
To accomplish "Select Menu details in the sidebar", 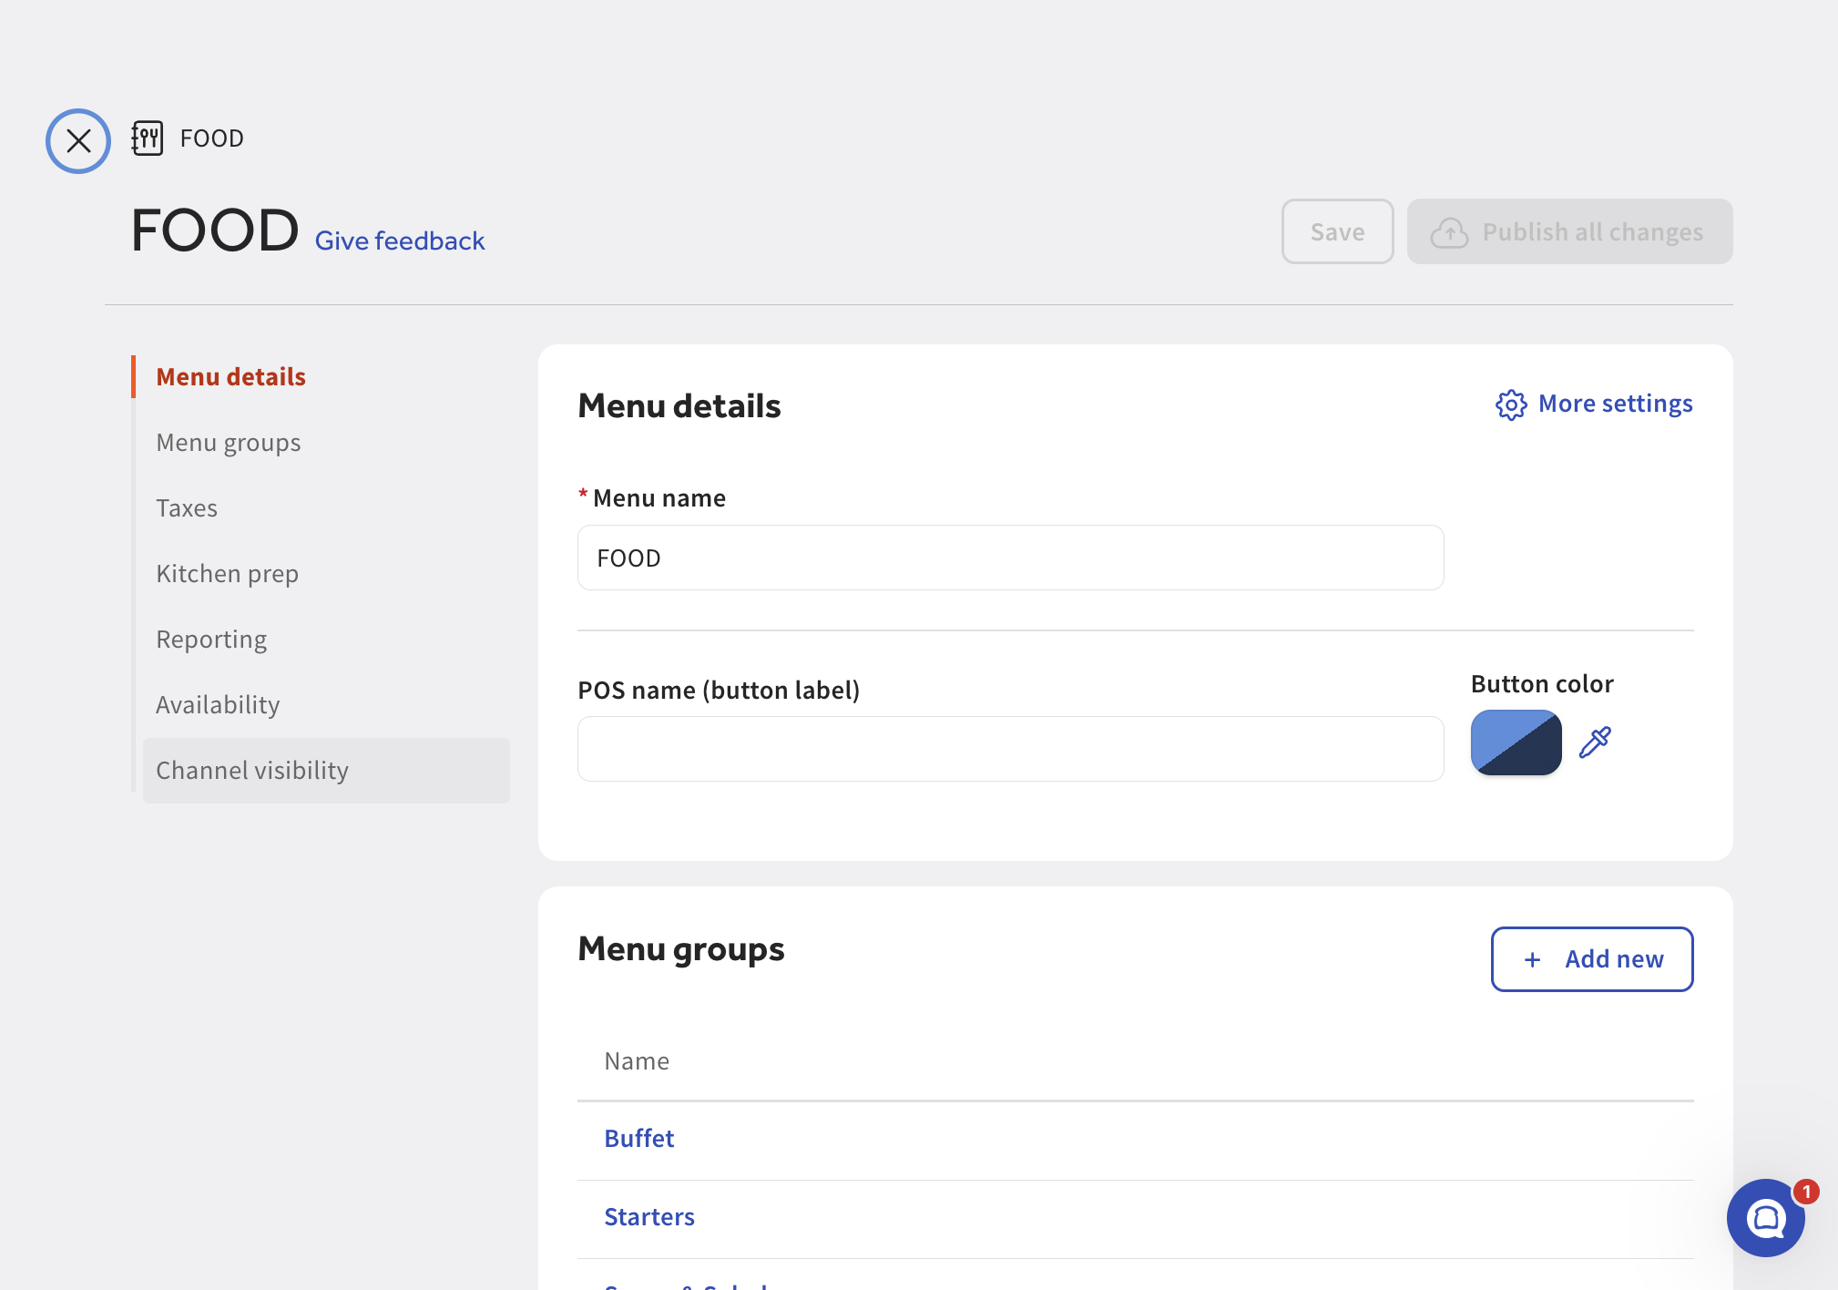I will pos(231,376).
